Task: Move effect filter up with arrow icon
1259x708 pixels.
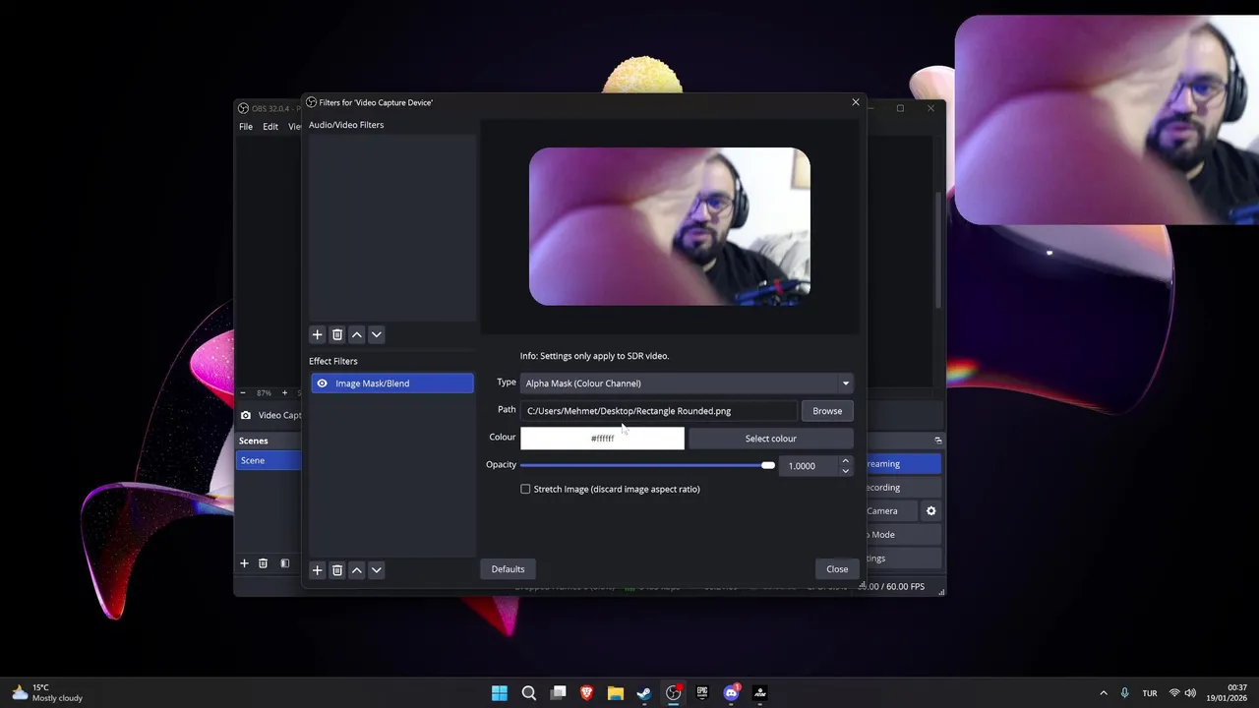Action: [356, 569]
